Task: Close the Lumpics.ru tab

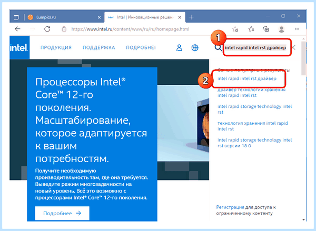Action: coord(99,17)
